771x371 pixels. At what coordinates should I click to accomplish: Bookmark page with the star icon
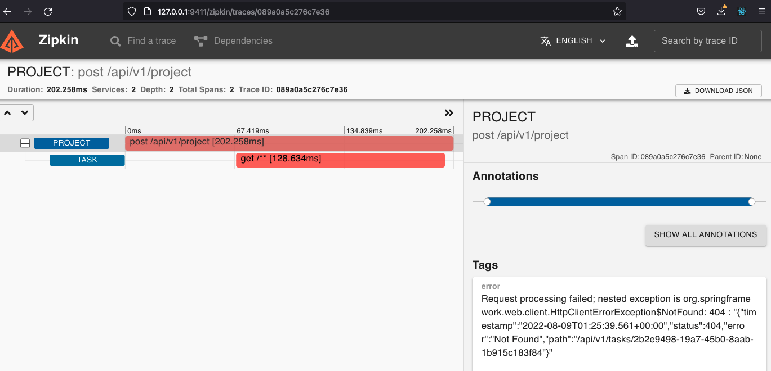click(617, 11)
